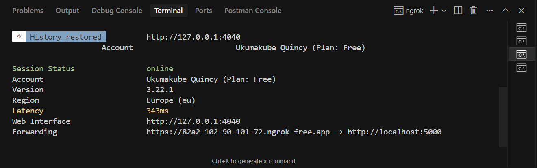Switch to the Output tab

coord(67,11)
